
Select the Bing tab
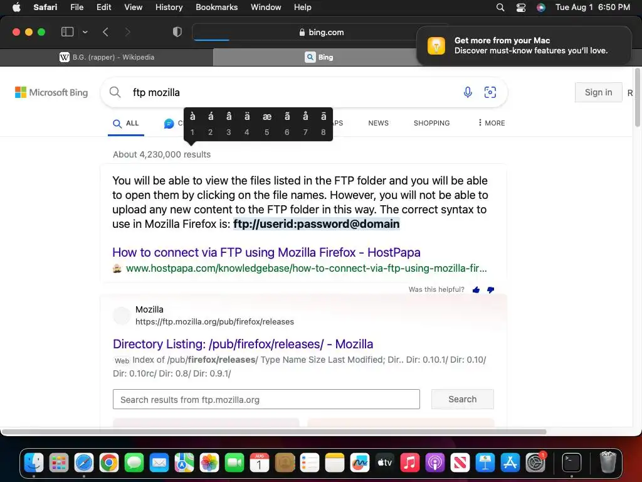tap(319, 57)
